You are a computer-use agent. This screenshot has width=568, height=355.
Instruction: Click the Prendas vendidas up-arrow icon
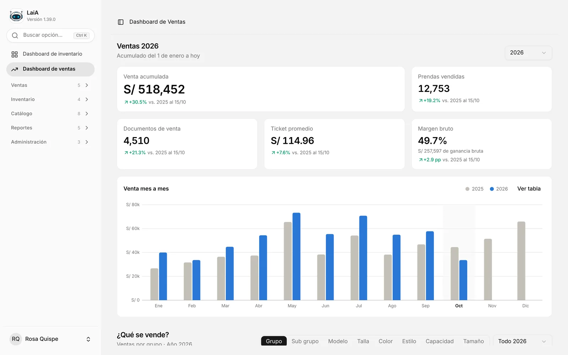tap(421, 101)
